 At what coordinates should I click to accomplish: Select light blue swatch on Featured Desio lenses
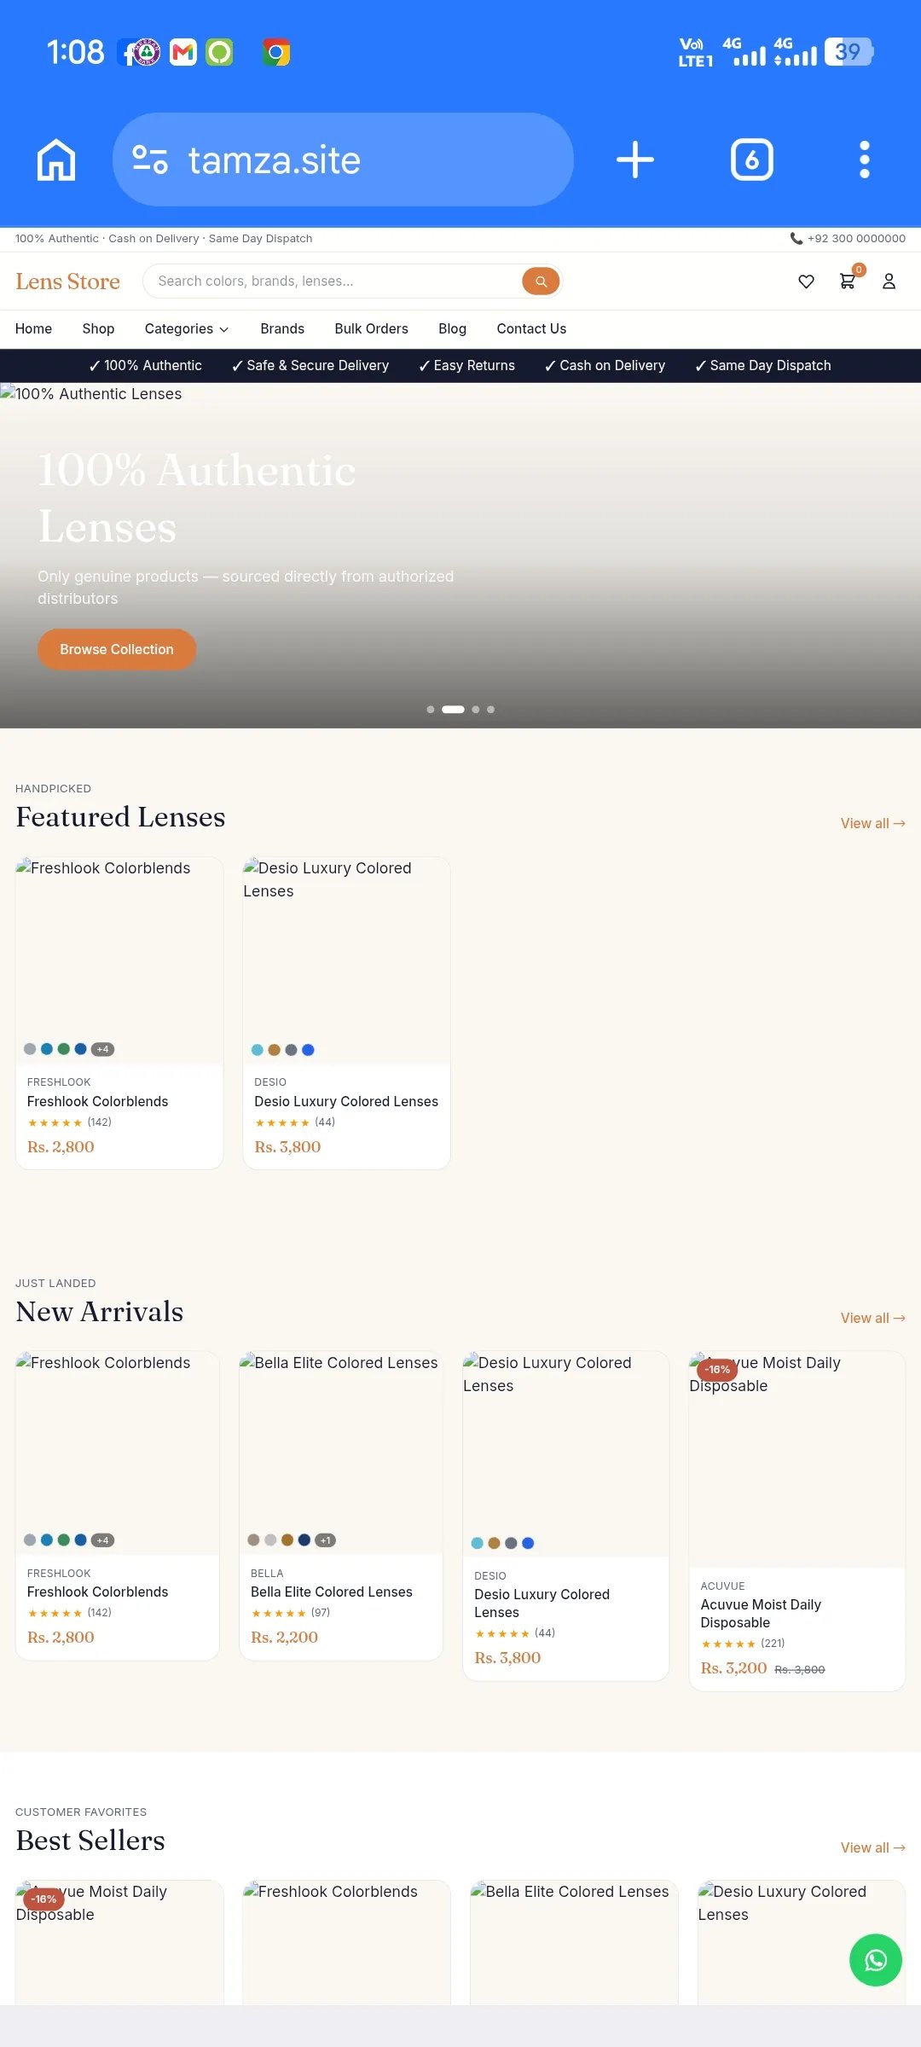[x=258, y=1050]
